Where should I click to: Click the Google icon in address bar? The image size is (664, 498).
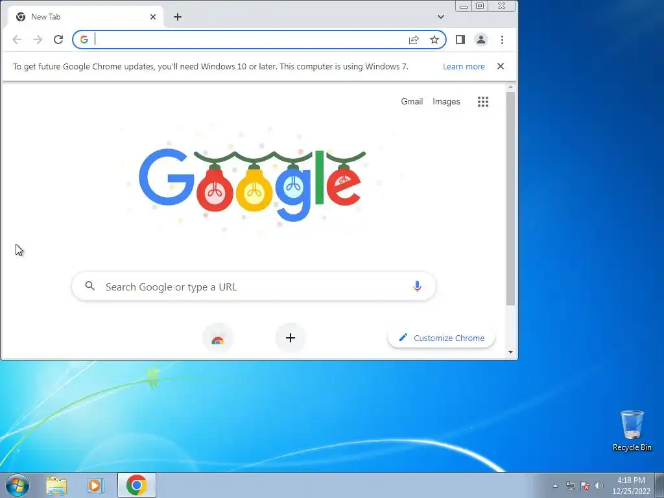coord(84,40)
